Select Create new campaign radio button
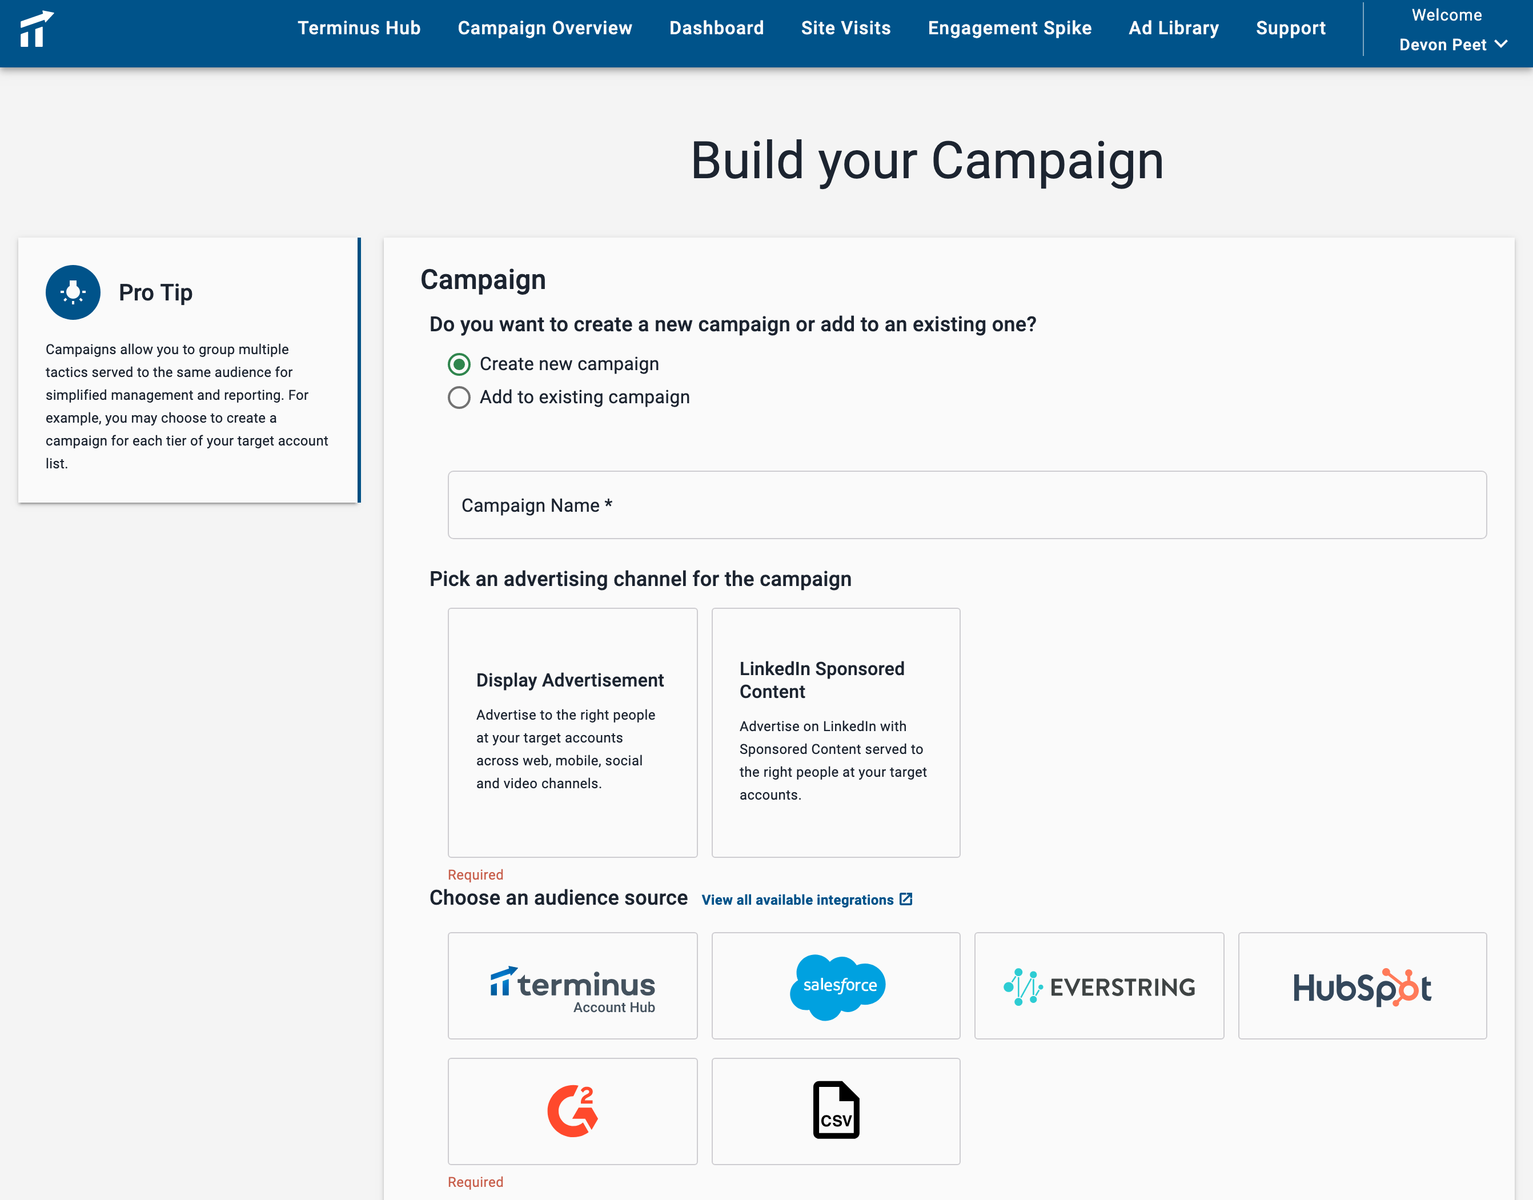1533x1200 pixels. click(x=459, y=364)
